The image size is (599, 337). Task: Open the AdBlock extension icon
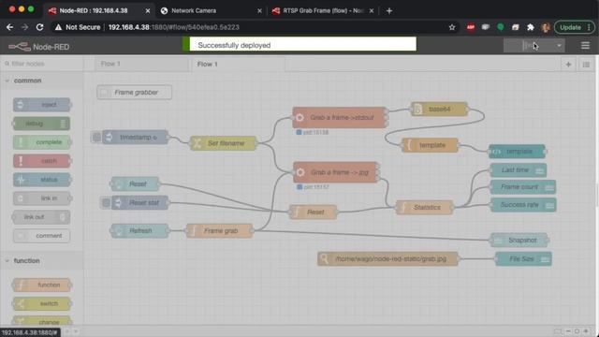pyautogui.click(x=471, y=27)
